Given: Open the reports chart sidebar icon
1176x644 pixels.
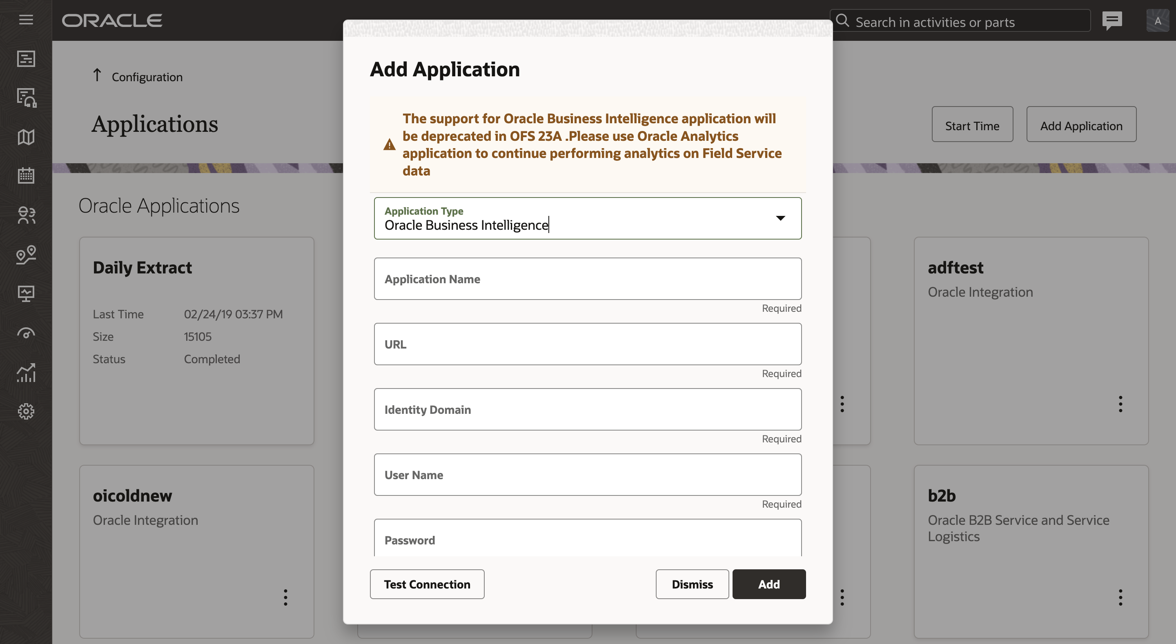Looking at the screenshot, I should [26, 373].
